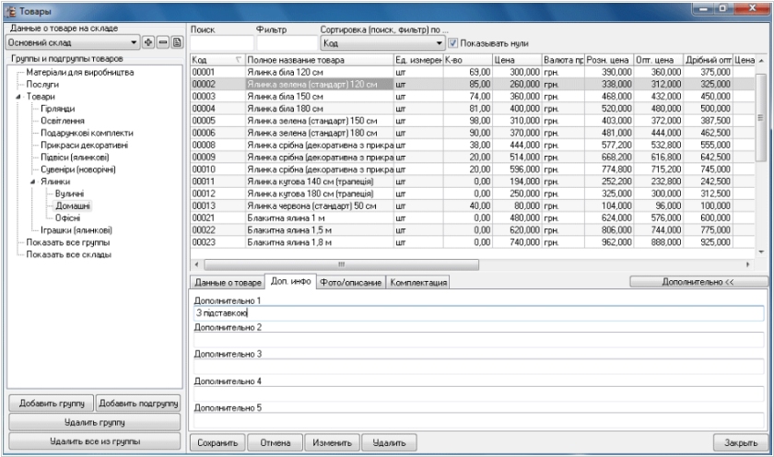This screenshot has width=774, height=457.
Task: Click the Дополнительно 4 text field
Action: pyautogui.click(x=479, y=393)
